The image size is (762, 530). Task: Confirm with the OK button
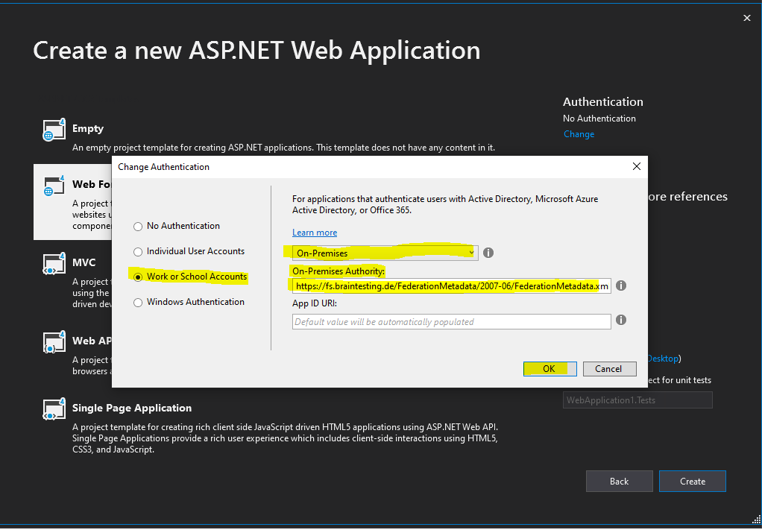pos(550,369)
